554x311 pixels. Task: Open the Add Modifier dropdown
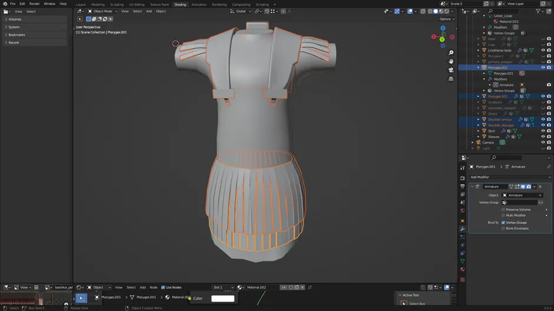pyautogui.click(x=510, y=177)
